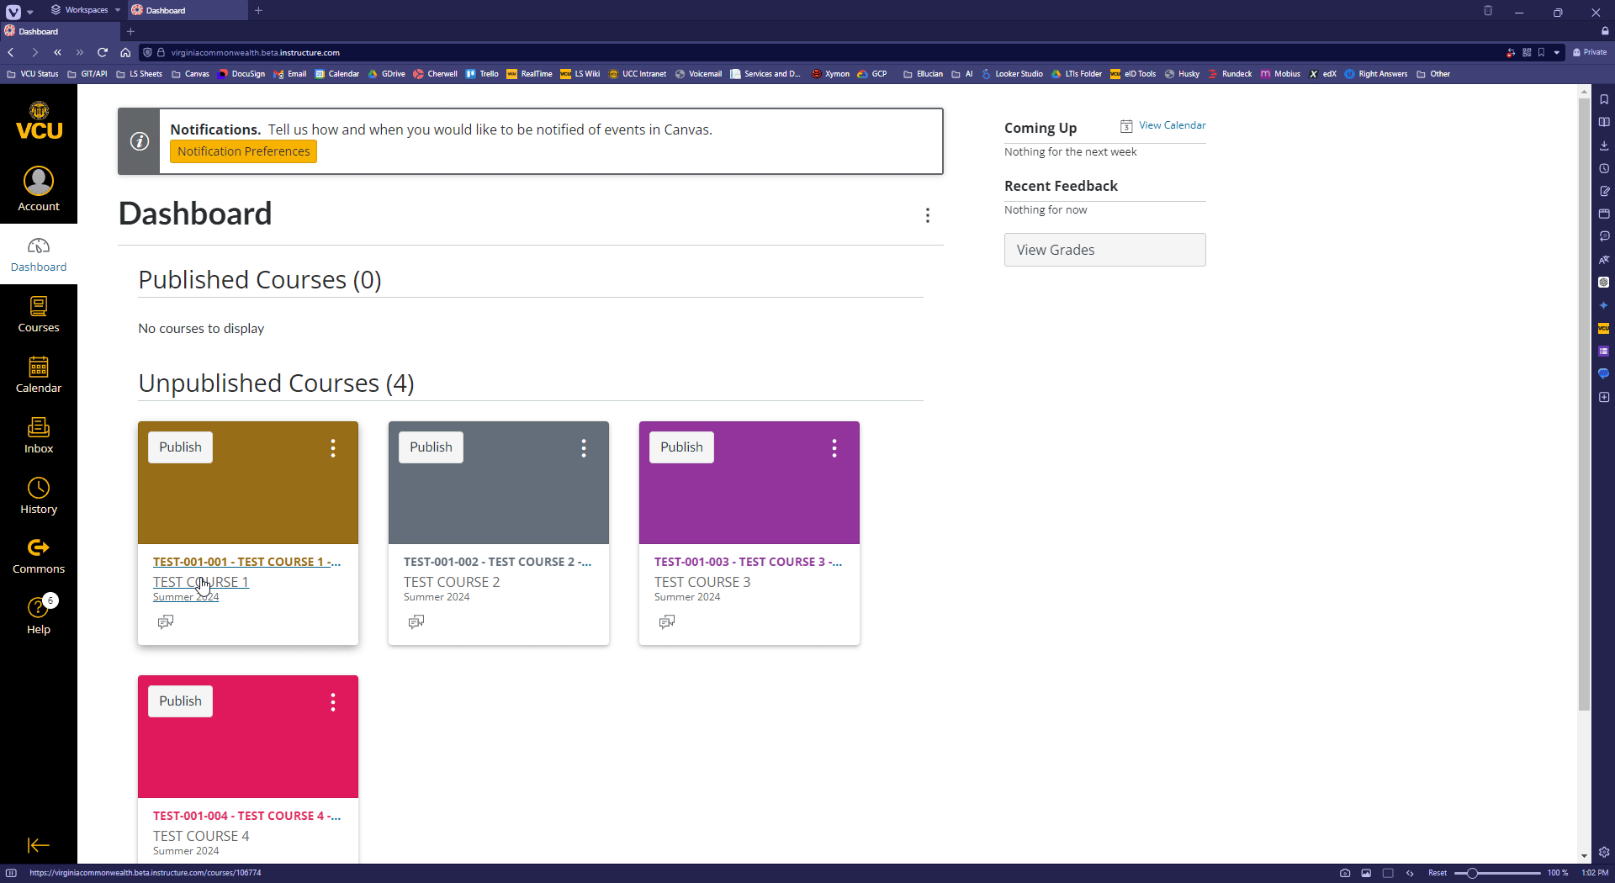Open the TEST COURSE 4 course link
Screen dimensions: 1615x883
pyautogui.click(x=246, y=815)
